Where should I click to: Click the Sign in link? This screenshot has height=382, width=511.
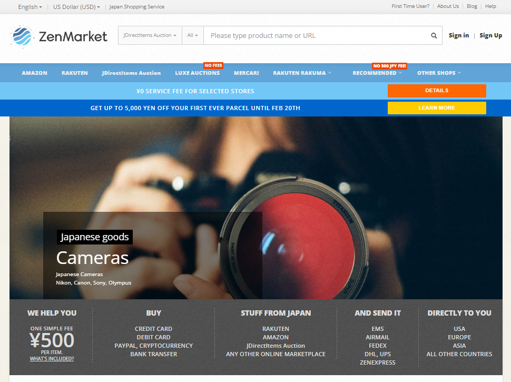pos(459,35)
